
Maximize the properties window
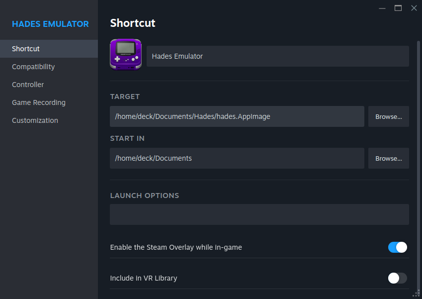pos(398,8)
